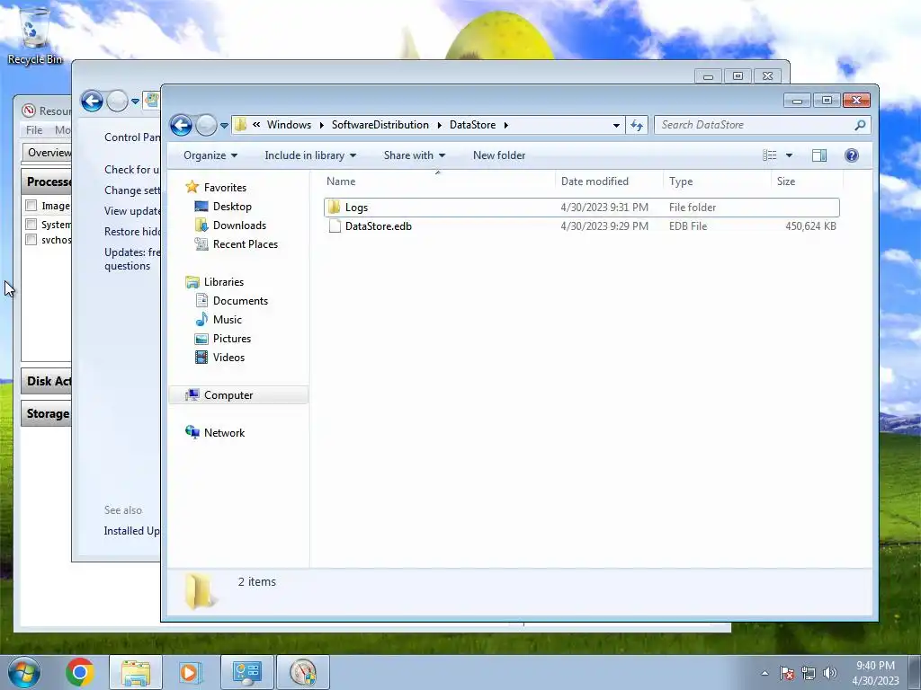The image size is (921, 690).
Task: Click Check for updates link
Action: [131, 170]
